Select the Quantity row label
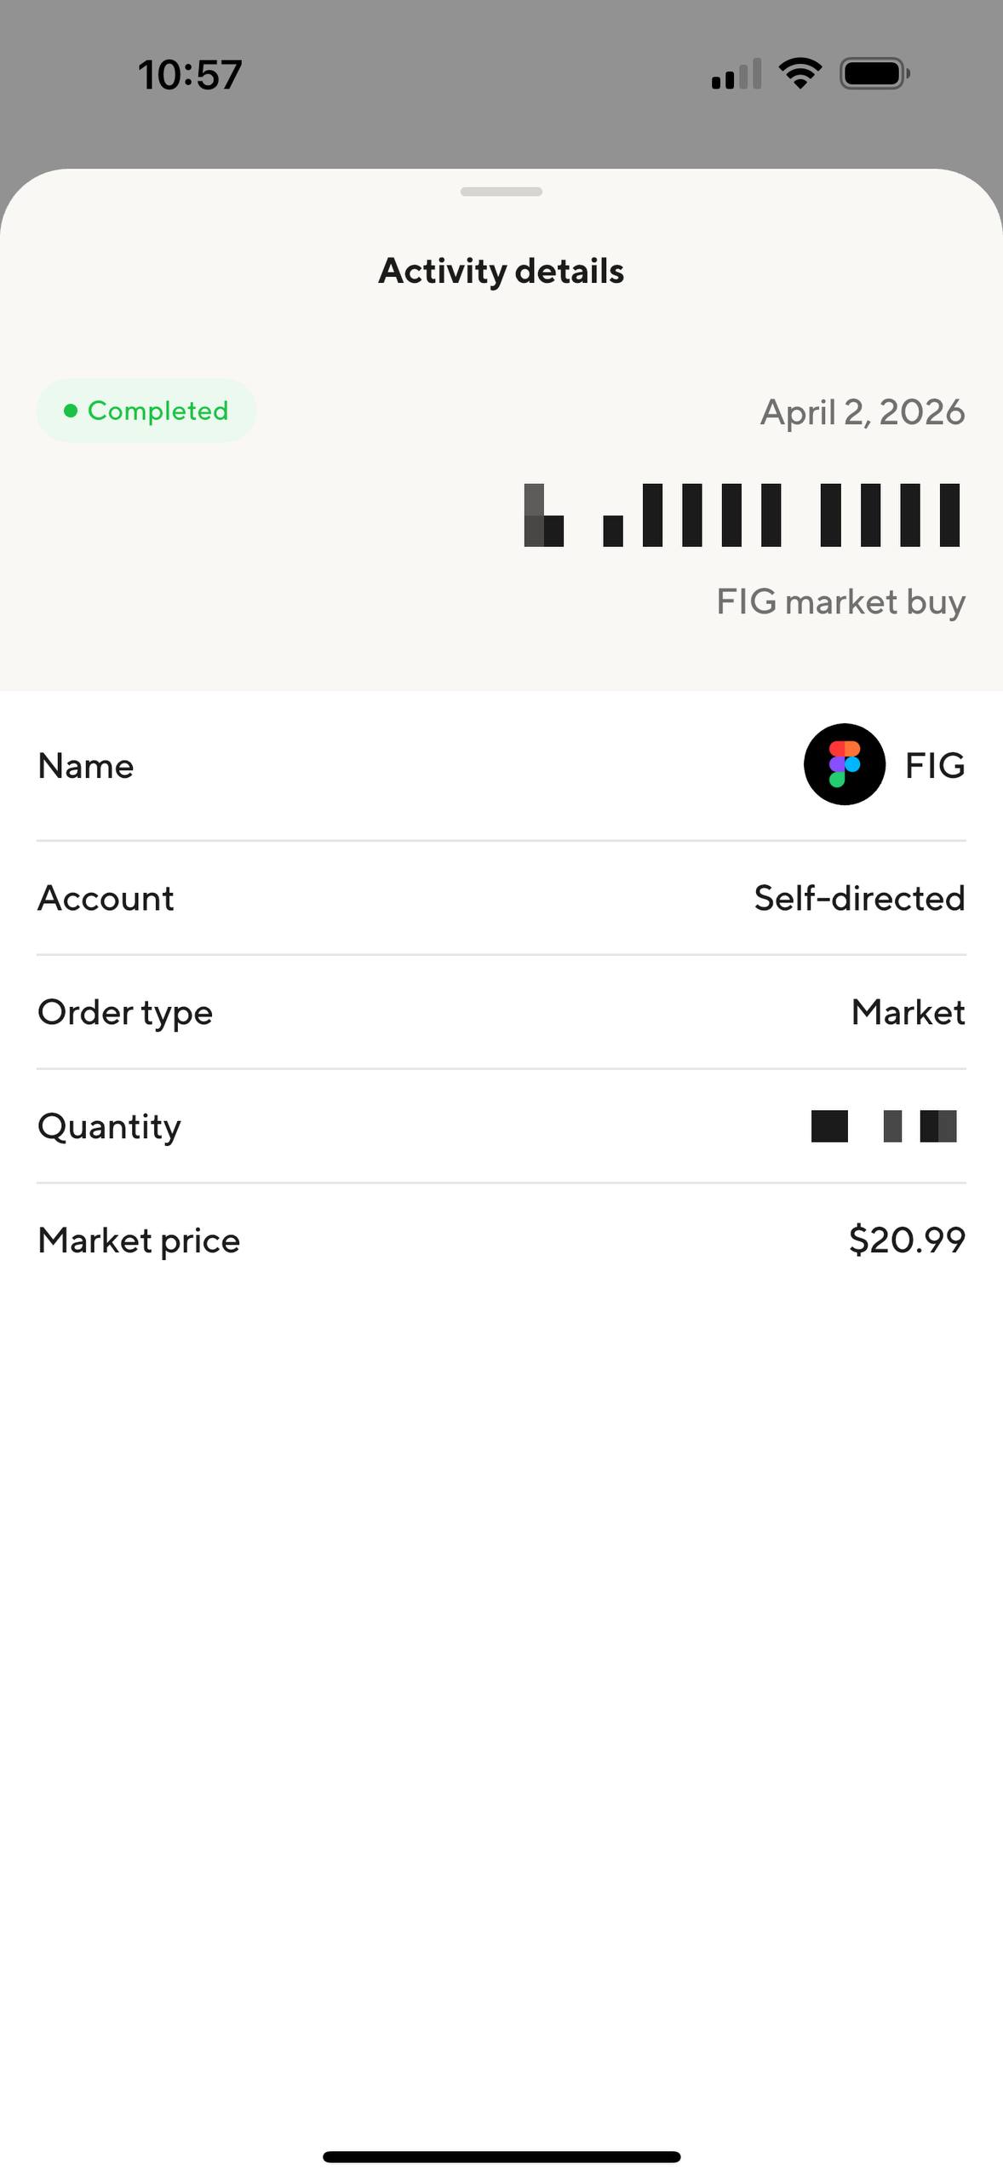Viewport: 1003px width, 2181px height. (110, 1127)
